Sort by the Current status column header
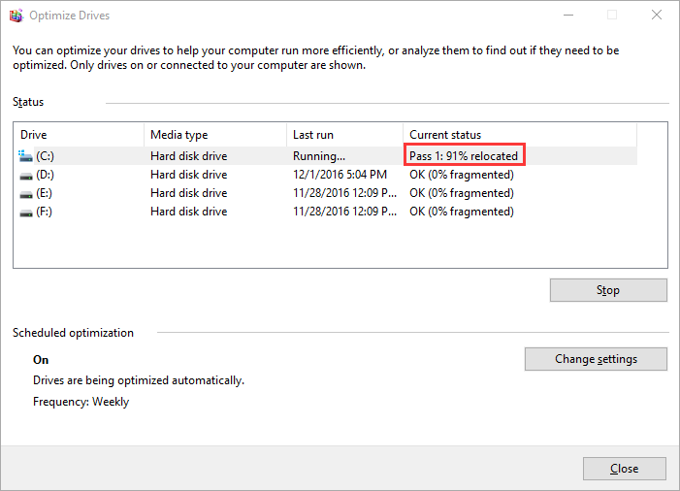Image resolution: width=680 pixels, height=491 pixels. click(x=520, y=135)
